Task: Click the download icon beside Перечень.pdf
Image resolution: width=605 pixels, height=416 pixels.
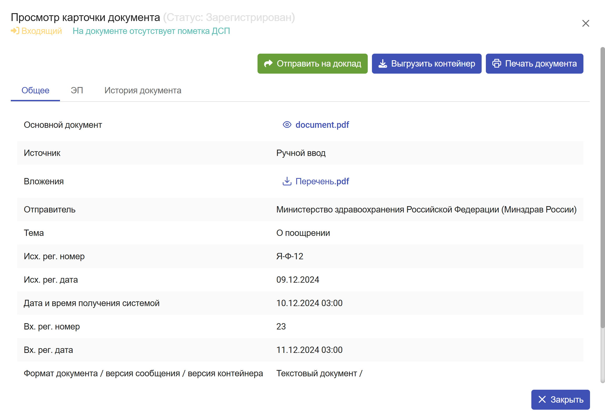Action: pos(287,181)
